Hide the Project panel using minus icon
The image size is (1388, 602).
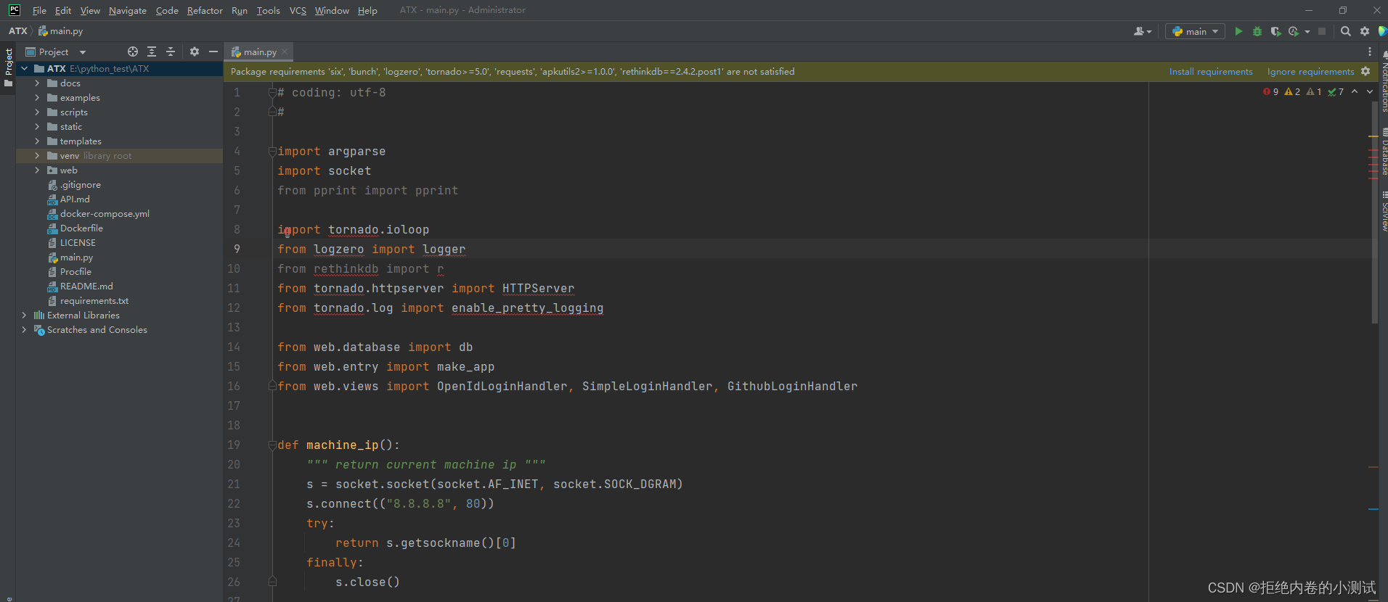(213, 51)
